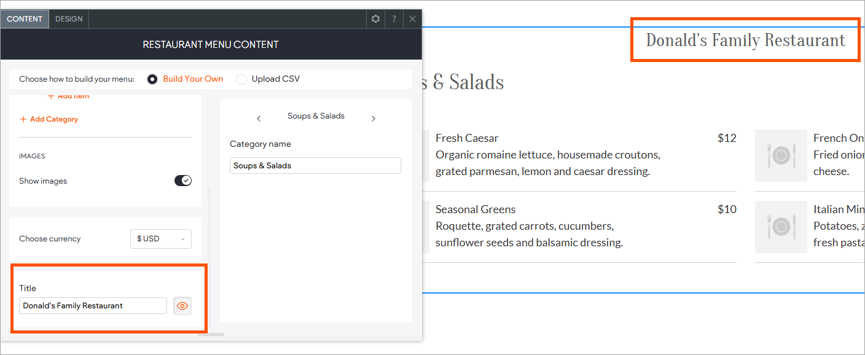The height and width of the screenshot is (355, 865).
Task: Turn off the Show images toggle
Action: [x=183, y=181]
